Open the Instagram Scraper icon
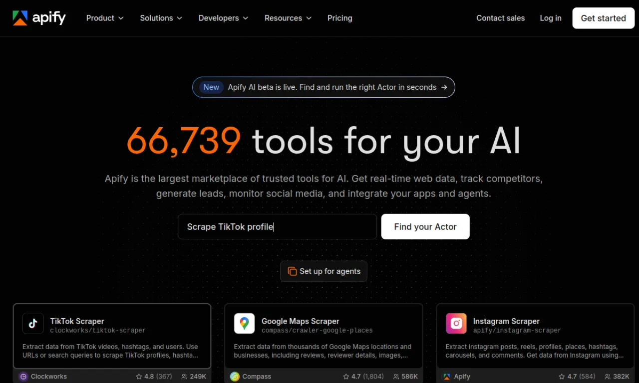 pos(456,324)
